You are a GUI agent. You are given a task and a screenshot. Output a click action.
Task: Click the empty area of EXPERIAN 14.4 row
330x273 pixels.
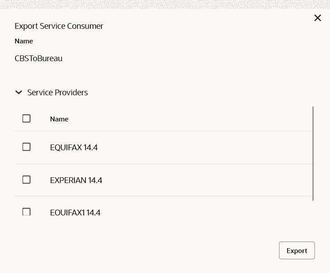click(x=206, y=180)
